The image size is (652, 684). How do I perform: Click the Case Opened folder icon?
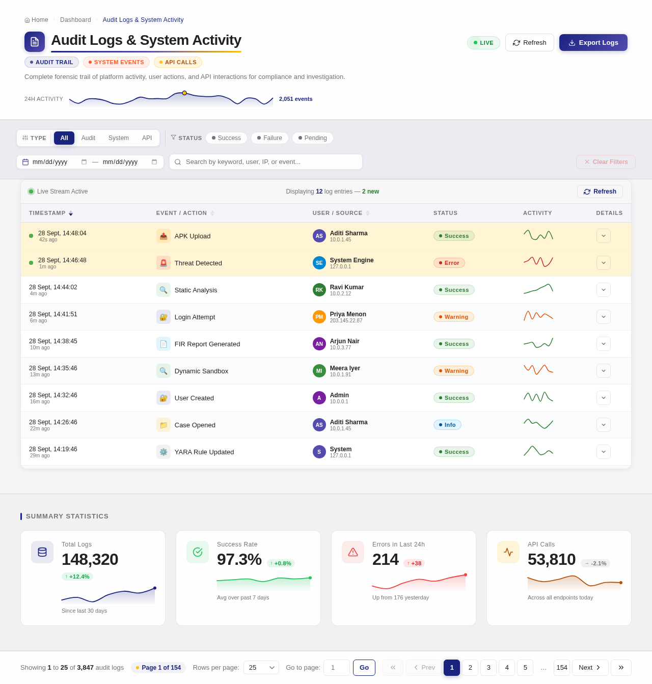[164, 425]
